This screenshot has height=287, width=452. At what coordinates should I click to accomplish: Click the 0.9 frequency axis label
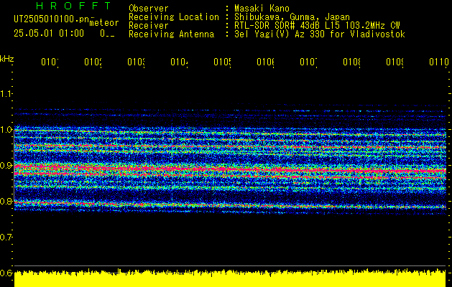tap(6, 166)
